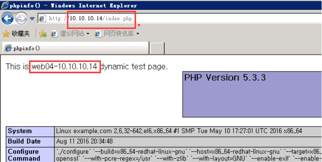322x162 pixels.
Task: Open the recent pages history dropdown arrow
Action: 32,19
